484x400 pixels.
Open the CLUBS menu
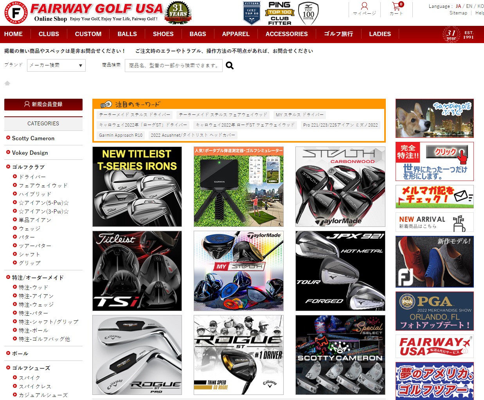coord(49,34)
